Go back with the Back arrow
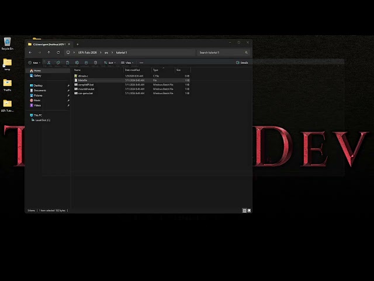The image size is (374, 281). click(30, 52)
